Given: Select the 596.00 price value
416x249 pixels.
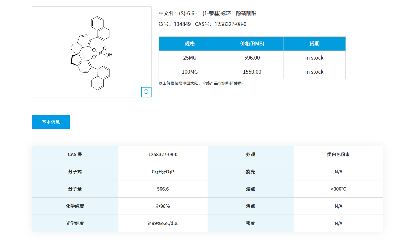Looking at the screenshot, I should (252, 58).
